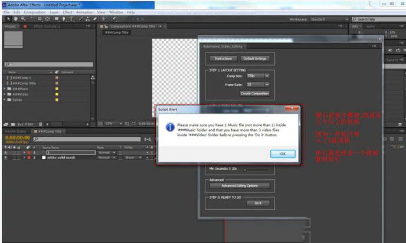
Task: Click the label tag column icon in Project panel
Action: 57,72
